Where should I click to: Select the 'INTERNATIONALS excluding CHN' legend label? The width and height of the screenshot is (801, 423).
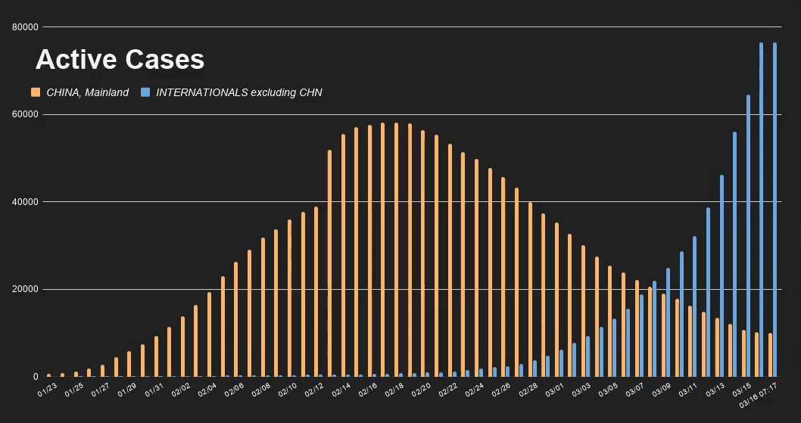tap(238, 92)
